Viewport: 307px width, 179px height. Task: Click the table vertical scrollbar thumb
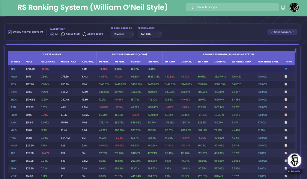(x=296, y=50)
